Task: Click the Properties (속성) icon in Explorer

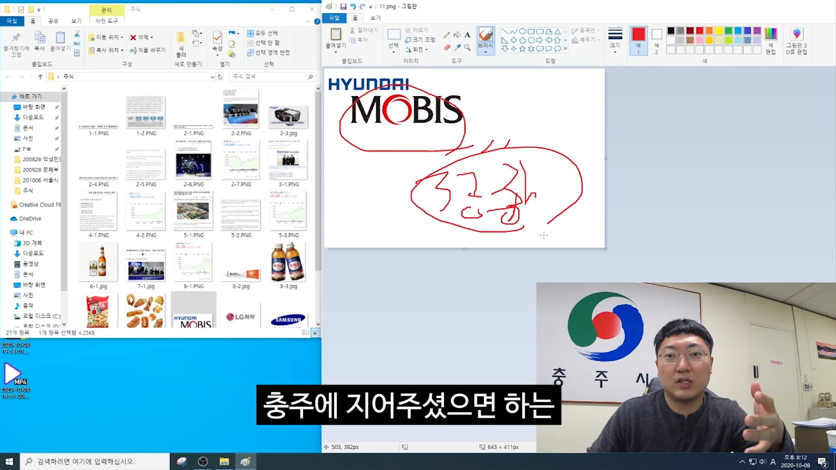Action: tap(217, 37)
